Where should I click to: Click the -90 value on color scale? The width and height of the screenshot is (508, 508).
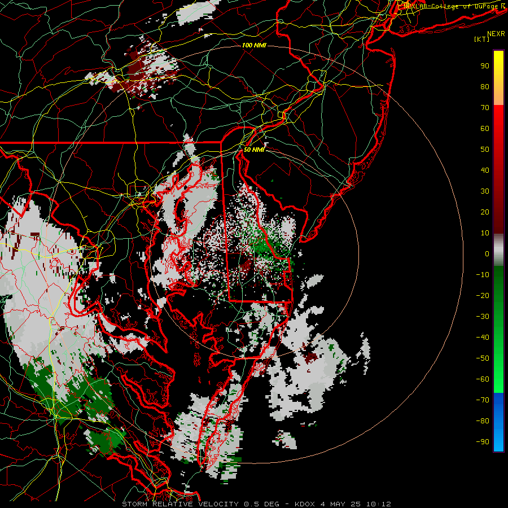pos(483,441)
